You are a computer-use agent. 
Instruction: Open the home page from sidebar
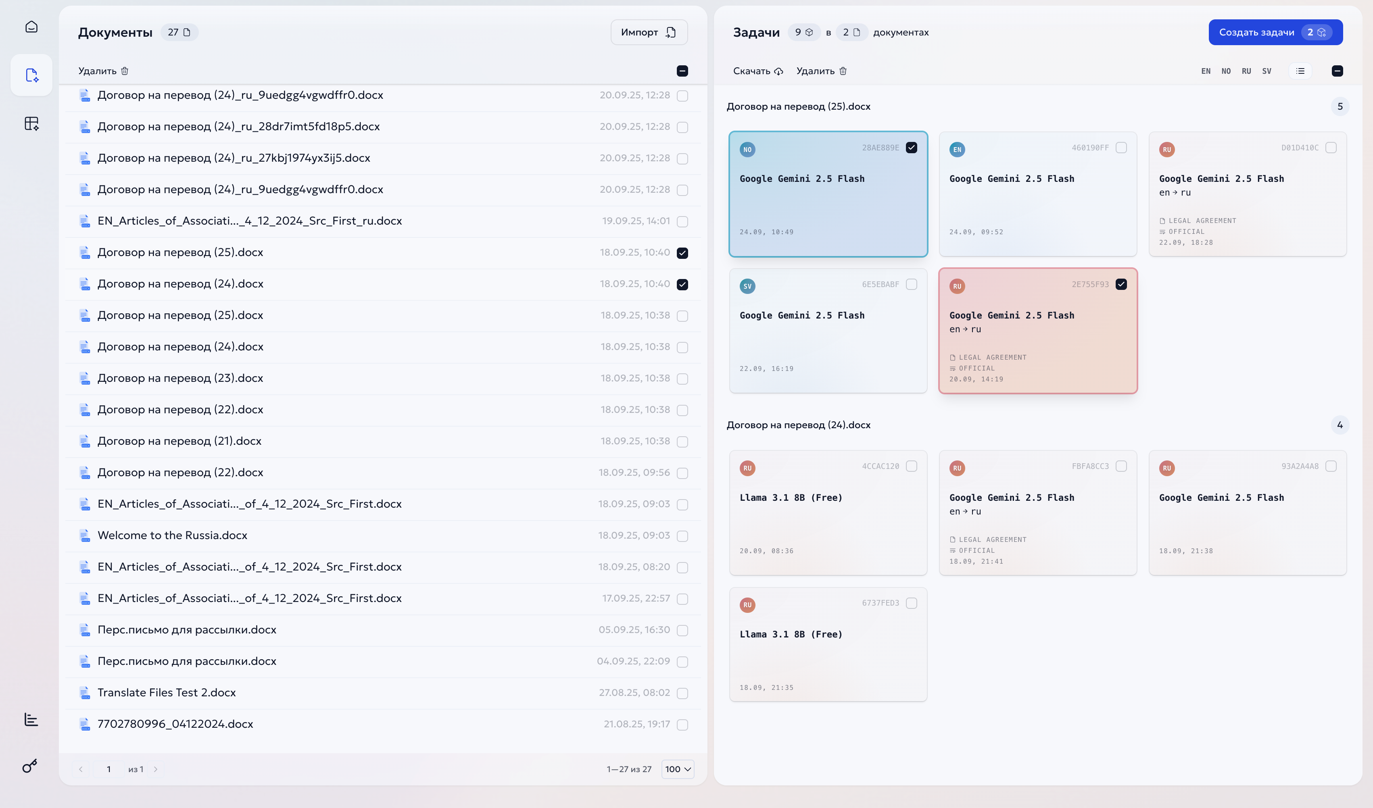coord(31,27)
